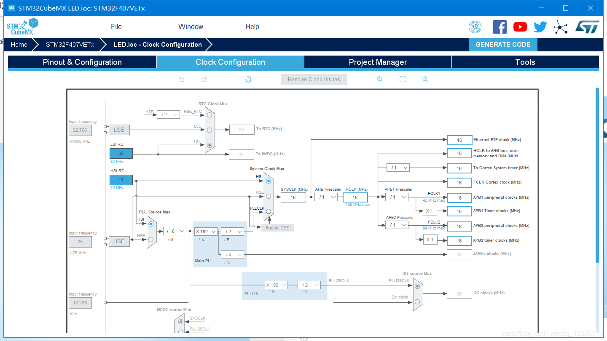Reset the clock configuration with the refresh icon

point(248,79)
